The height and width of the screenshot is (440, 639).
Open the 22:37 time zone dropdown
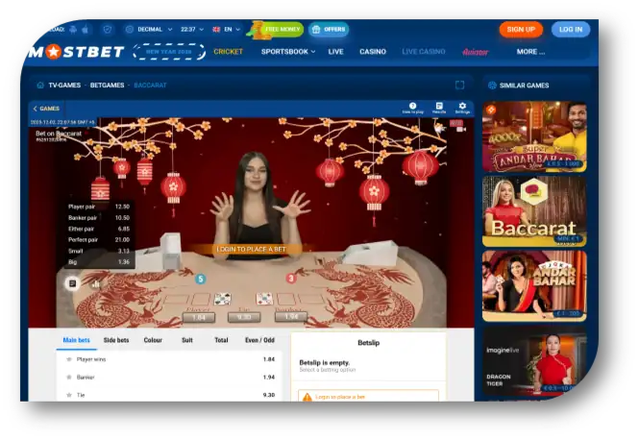(x=192, y=30)
